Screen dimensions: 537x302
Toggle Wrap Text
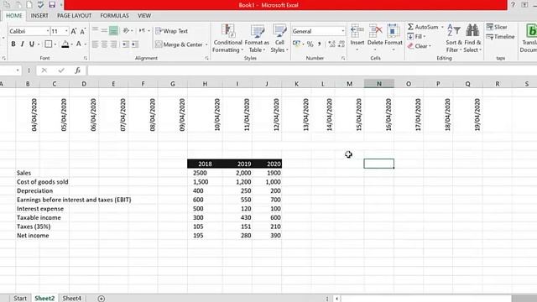tap(171, 31)
